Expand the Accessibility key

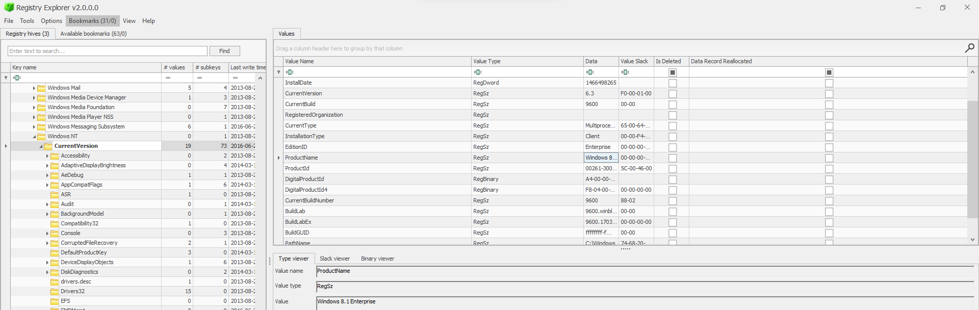click(x=47, y=156)
